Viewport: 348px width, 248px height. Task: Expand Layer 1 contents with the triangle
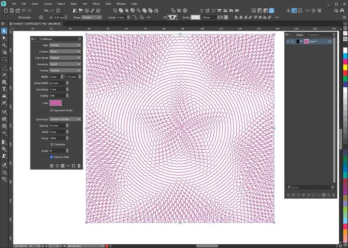click(302, 42)
